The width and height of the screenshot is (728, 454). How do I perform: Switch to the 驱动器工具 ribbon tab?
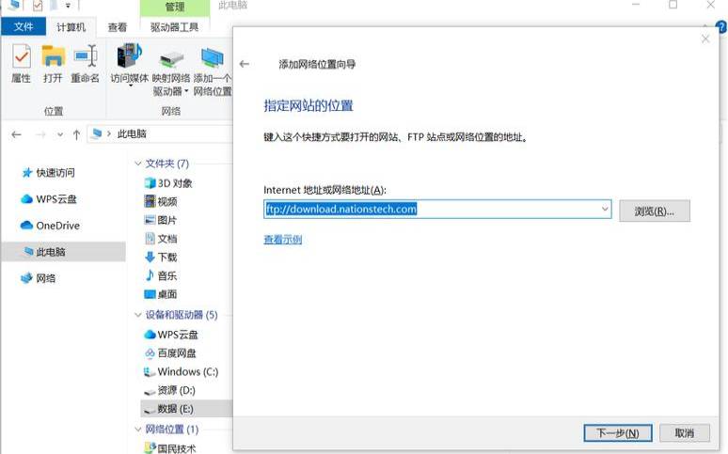click(x=175, y=27)
